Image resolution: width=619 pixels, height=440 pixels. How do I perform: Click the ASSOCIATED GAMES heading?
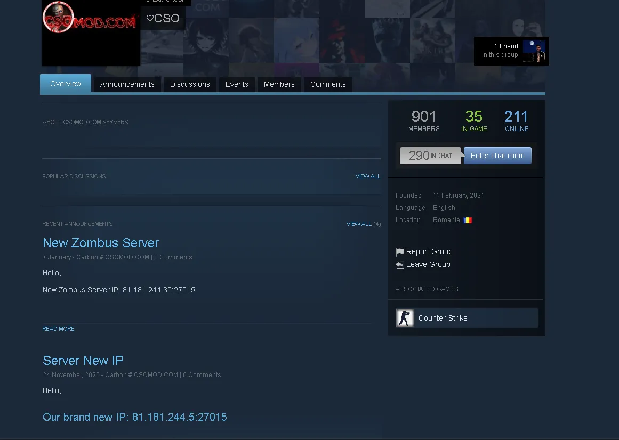(427, 289)
